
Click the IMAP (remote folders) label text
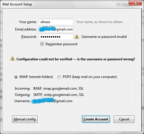(36, 77)
